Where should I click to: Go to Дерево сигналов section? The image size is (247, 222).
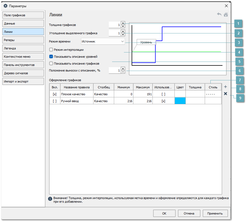tap(23, 73)
